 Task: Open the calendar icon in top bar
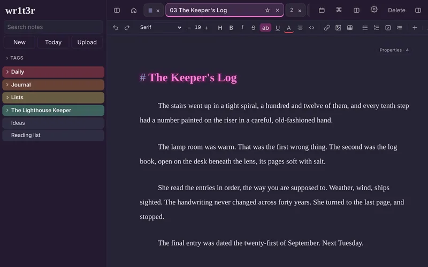point(322,10)
